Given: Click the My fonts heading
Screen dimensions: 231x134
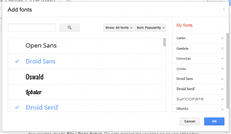Looking at the screenshot, I should pos(184,25).
